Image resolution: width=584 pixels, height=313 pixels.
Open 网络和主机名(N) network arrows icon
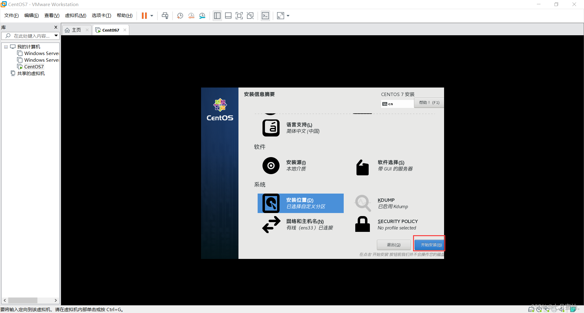tap(271, 225)
